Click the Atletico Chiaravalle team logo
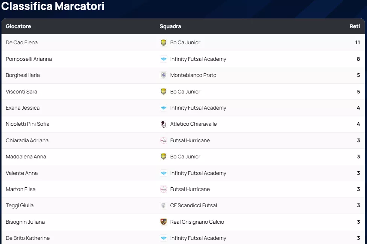 [164, 124]
